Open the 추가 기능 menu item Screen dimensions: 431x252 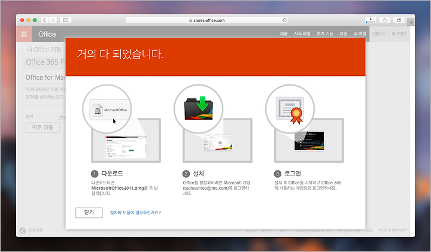point(324,34)
